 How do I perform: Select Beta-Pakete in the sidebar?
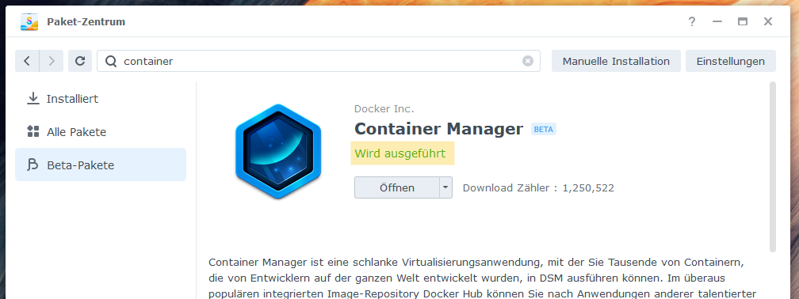(x=101, y=165)
